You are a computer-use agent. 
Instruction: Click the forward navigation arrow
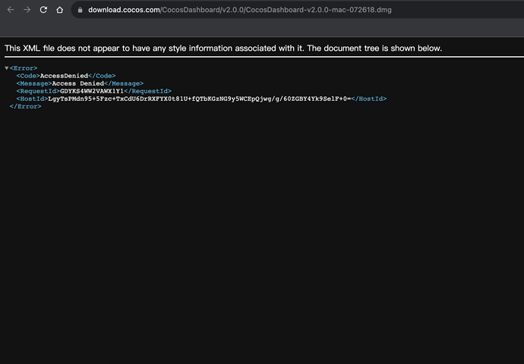pyautogui.click(x=27, y=10)
